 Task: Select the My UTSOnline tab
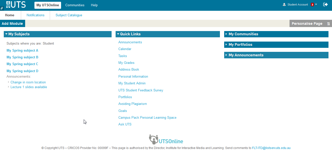(x=48, y=5)
